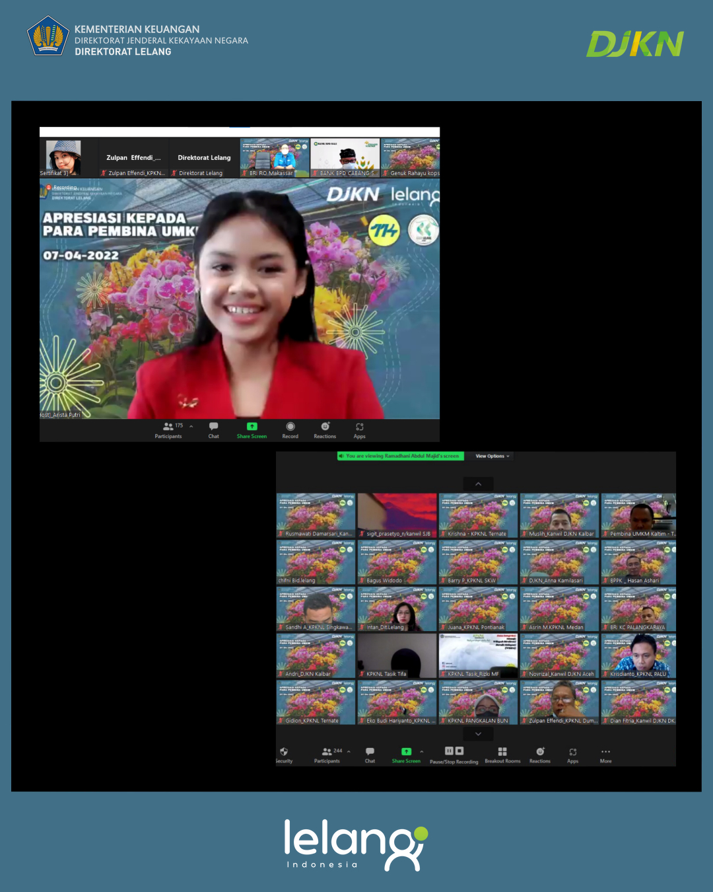Image resolution: width=713 pixels, height=892 pixels.
Task: Toggle Record in the upper Zoom toolbar
Action: (x=290, y=429)
